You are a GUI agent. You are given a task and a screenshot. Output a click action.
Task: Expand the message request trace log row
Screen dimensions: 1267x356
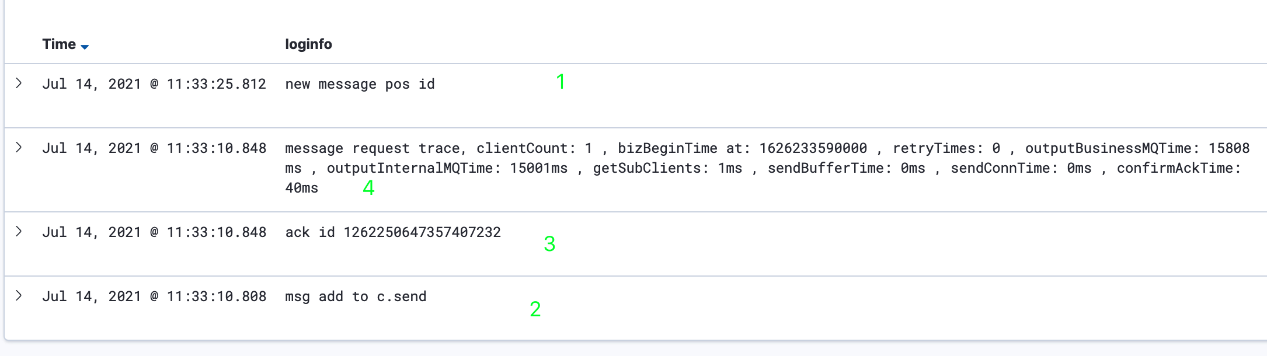point(19,148)
